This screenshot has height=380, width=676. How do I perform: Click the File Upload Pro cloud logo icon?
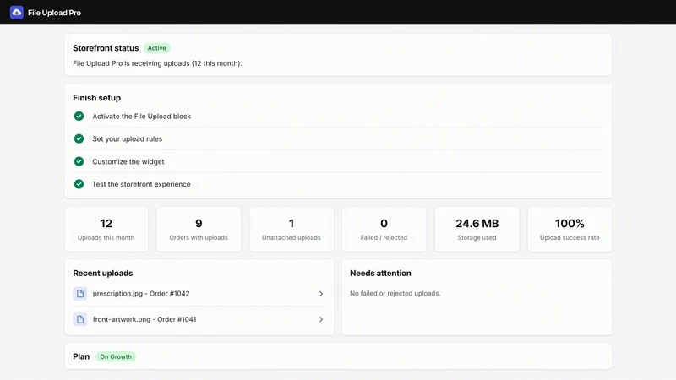pos(17,13)
